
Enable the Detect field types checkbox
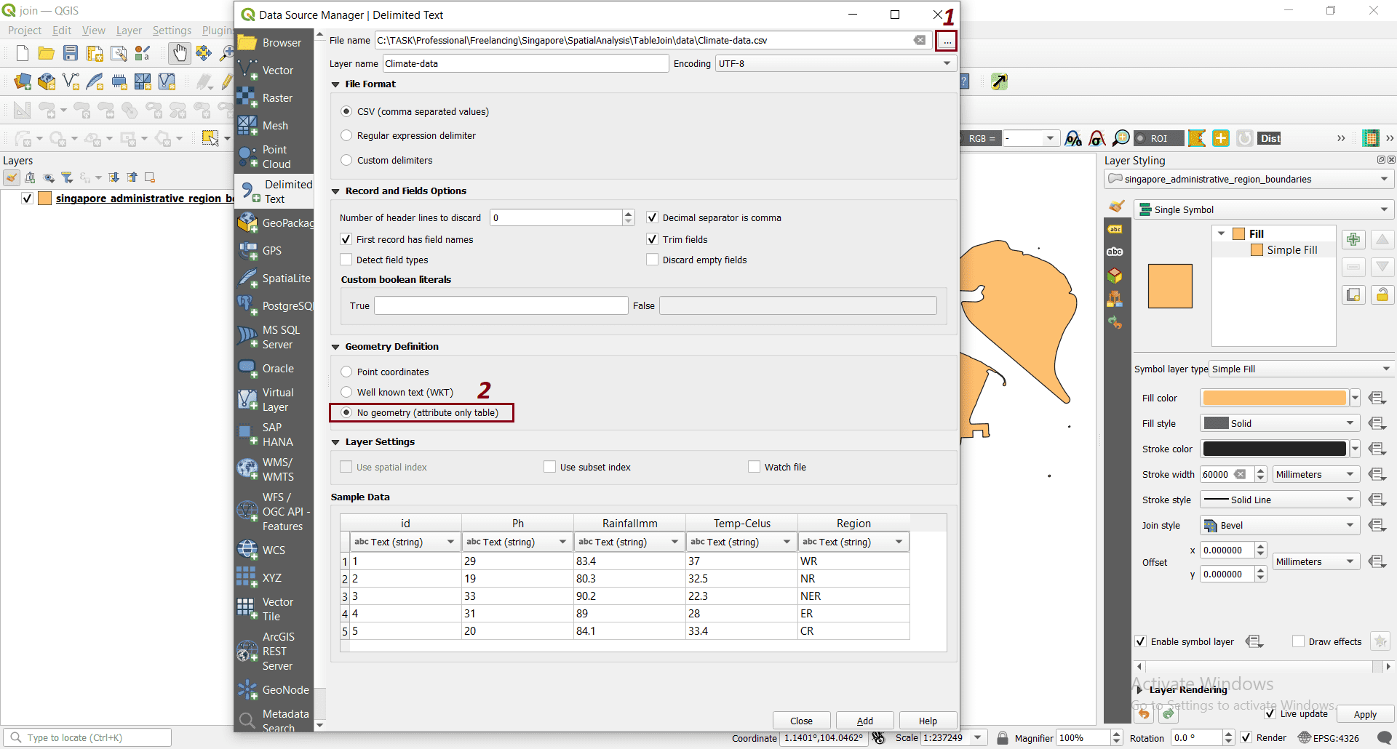point(346,259)
